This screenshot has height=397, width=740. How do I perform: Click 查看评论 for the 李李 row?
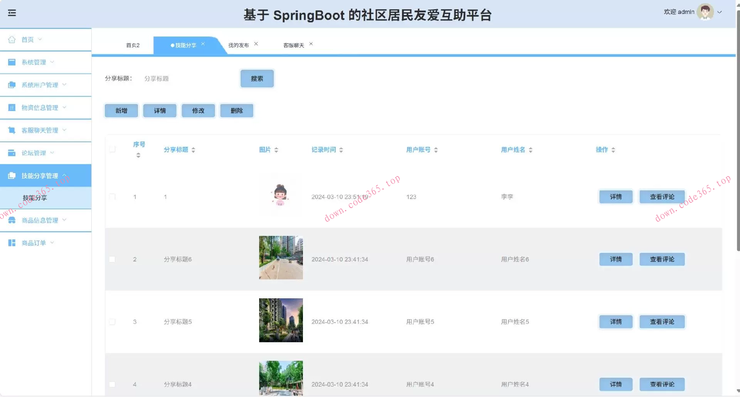coord(662,197)
